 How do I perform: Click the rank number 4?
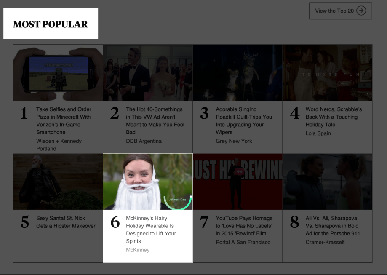tap(295, 113)
